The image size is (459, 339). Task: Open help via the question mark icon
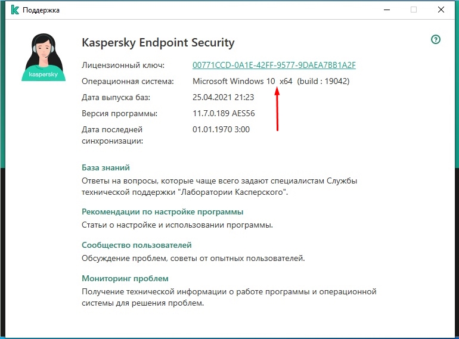pyautogui.click(x=436, y=39)
